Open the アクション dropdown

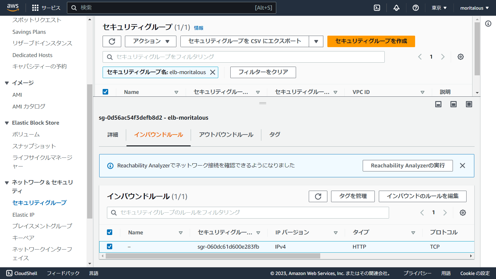tap(150, 41)
